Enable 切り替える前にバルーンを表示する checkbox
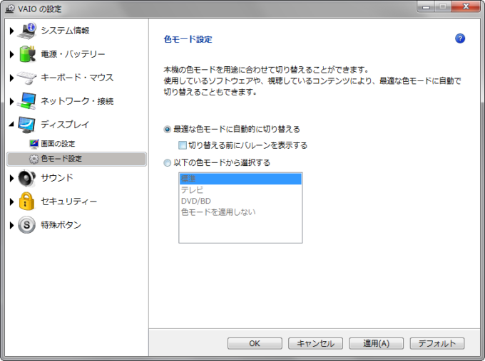The height and width of the screenshot is (361, 485). click(x=183, y=145)
